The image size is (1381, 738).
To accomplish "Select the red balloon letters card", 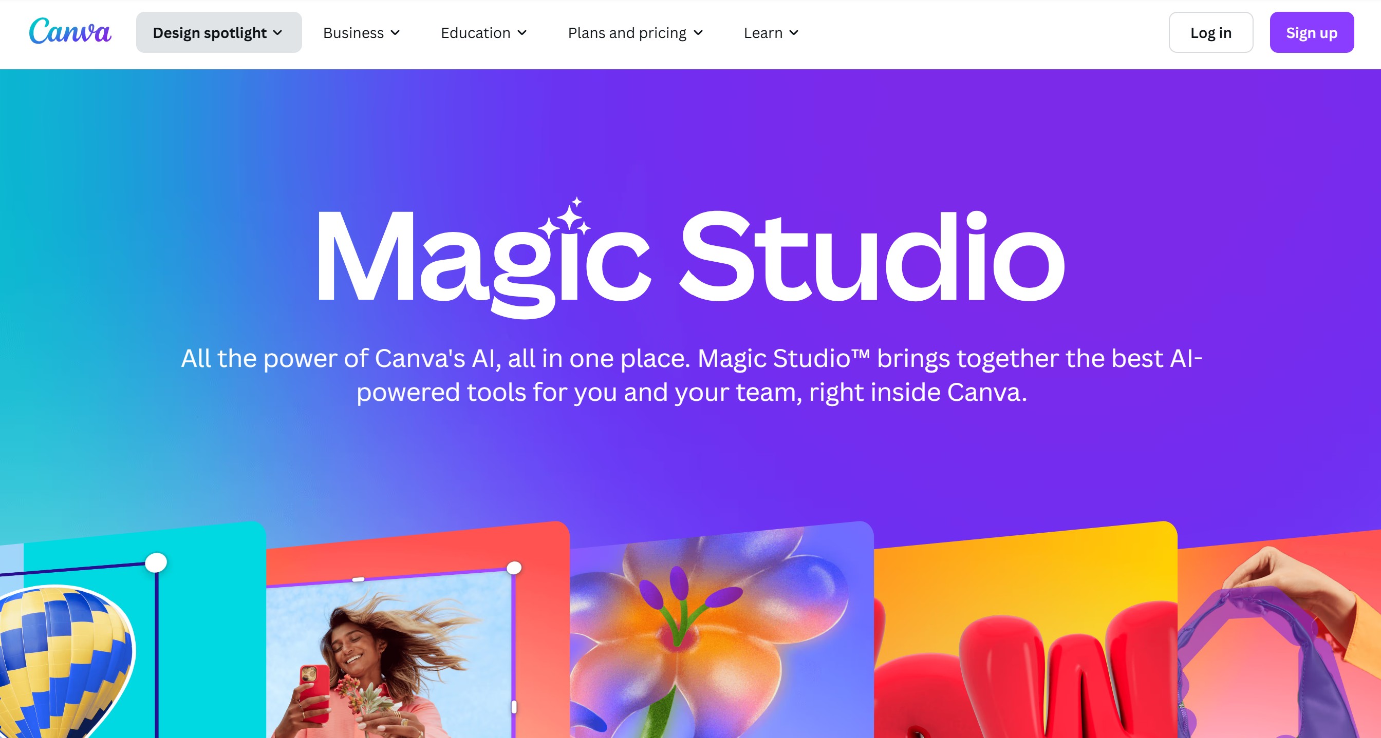I will [x=1025, y=632].
